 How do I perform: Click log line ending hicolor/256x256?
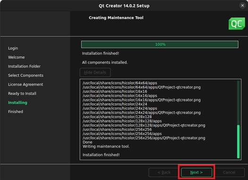point(117,129)
